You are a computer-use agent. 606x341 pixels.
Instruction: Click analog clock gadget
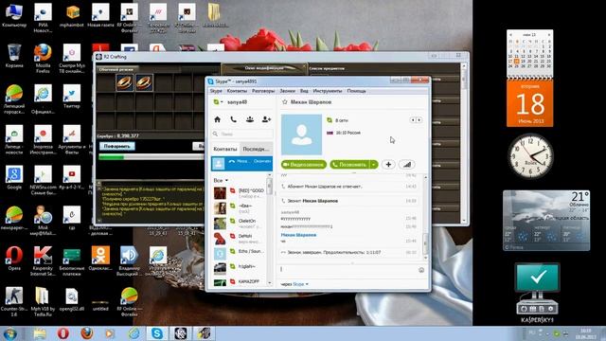tap(530, 155)
